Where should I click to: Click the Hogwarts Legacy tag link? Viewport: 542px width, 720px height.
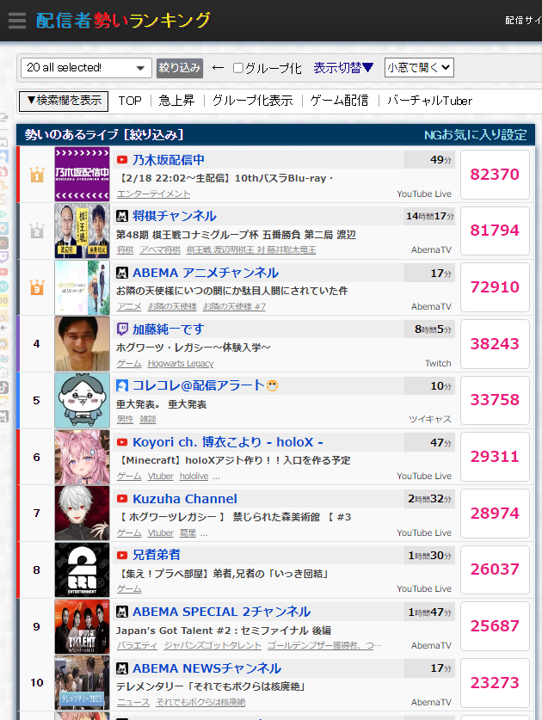(181, 364)
